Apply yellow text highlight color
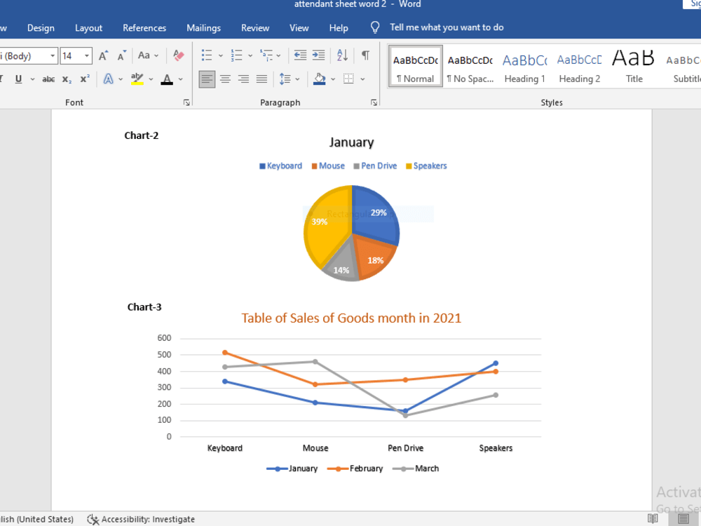 [x=137, y=79]
